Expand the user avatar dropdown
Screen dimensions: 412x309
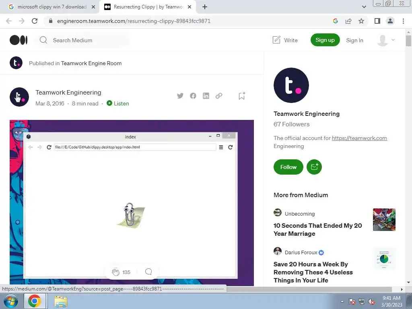coord(393,40)
